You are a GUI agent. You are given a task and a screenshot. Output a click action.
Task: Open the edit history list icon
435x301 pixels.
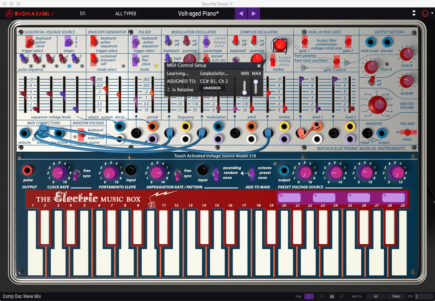pos(332,296)
